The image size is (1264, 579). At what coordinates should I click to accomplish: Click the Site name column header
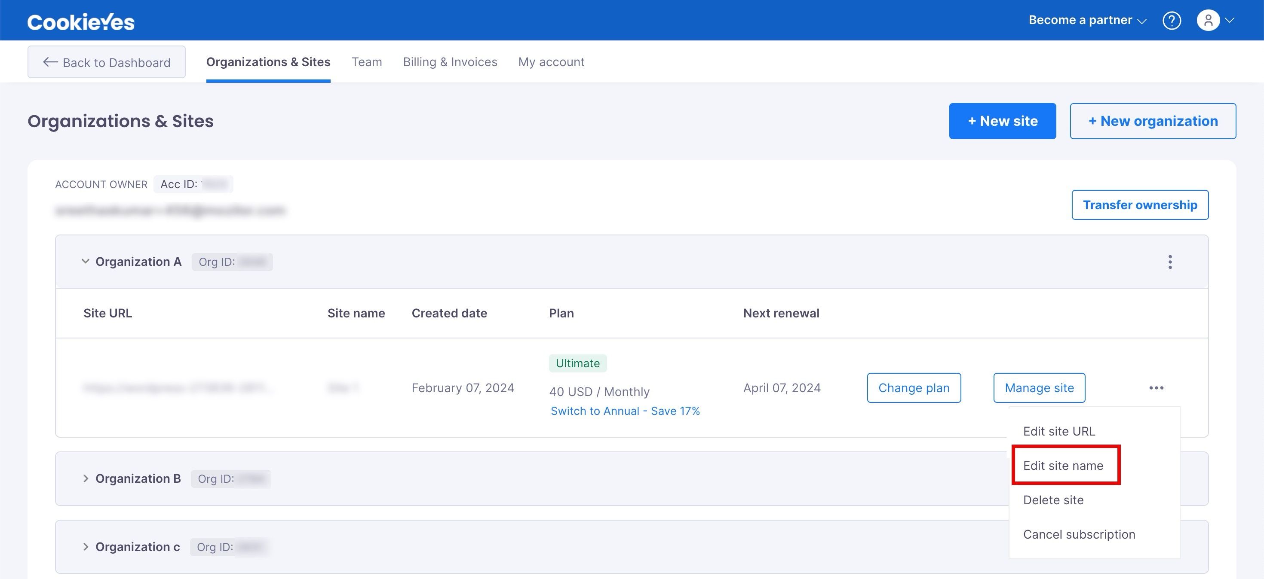(356, 313)
